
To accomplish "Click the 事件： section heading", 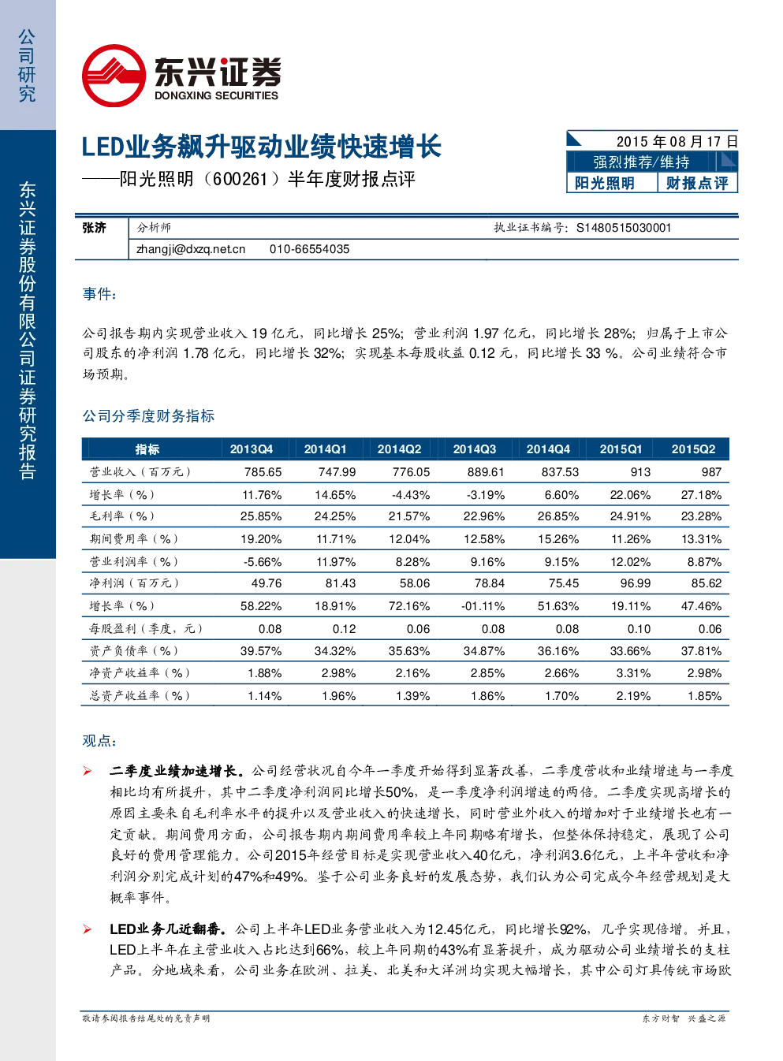I will tap(100, 294).
